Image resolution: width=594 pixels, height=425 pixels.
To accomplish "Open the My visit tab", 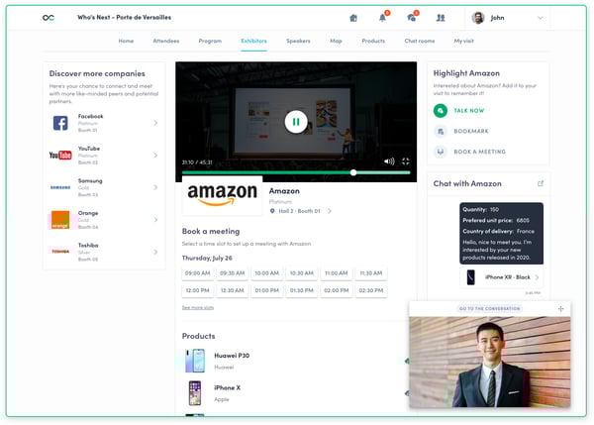I will [463, 41].
